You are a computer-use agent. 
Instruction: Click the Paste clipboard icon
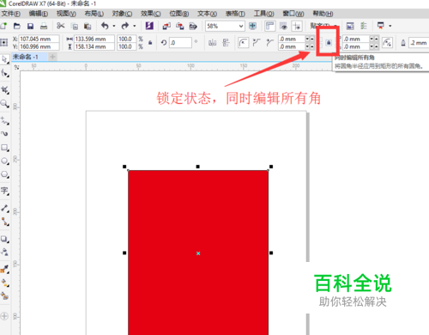(x=88, y=27)
